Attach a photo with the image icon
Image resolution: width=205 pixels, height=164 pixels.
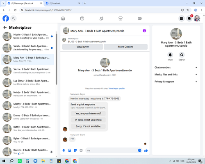pos(70,150)
